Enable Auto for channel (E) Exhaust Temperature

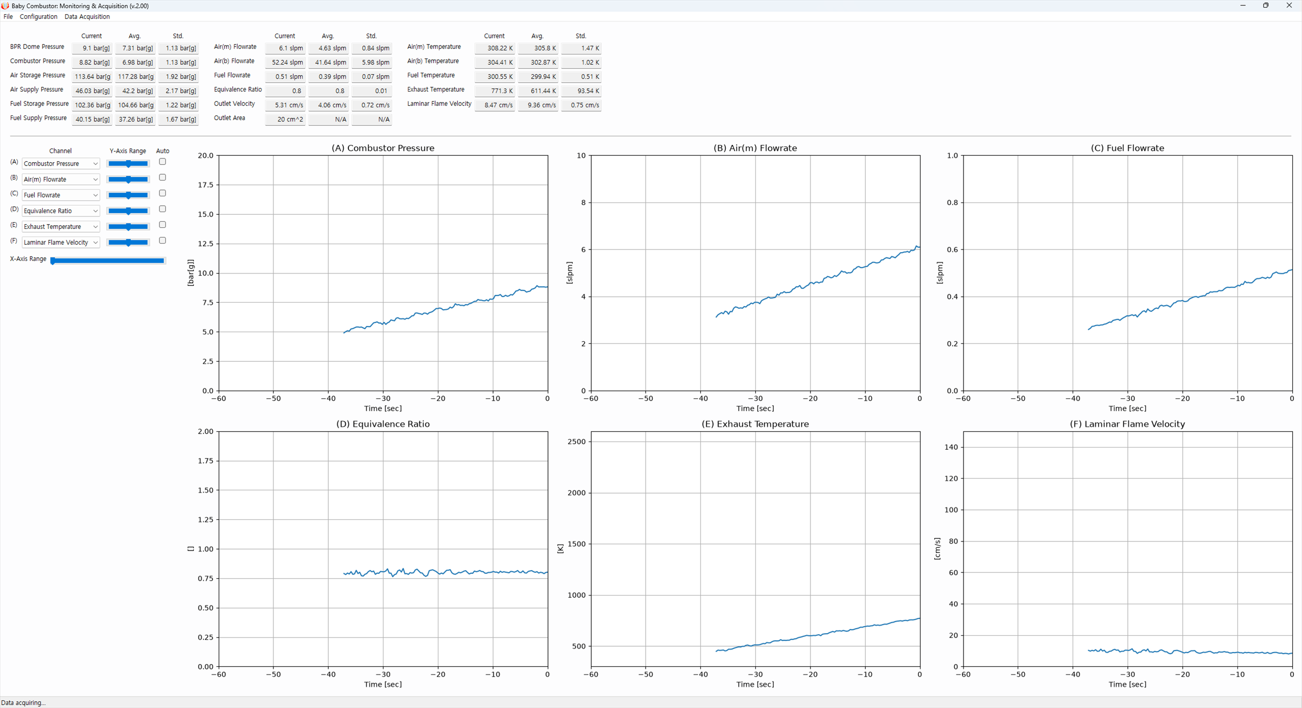[x=162, y=225]
